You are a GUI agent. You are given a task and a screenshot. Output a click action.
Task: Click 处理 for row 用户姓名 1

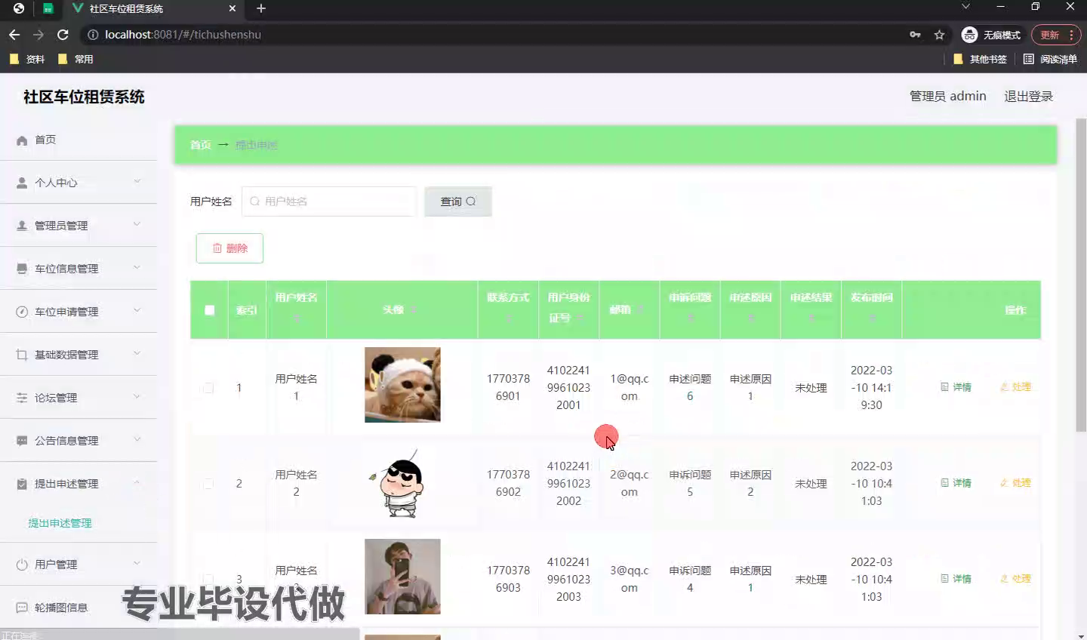pyautogui.click(x=1015, y=387)
